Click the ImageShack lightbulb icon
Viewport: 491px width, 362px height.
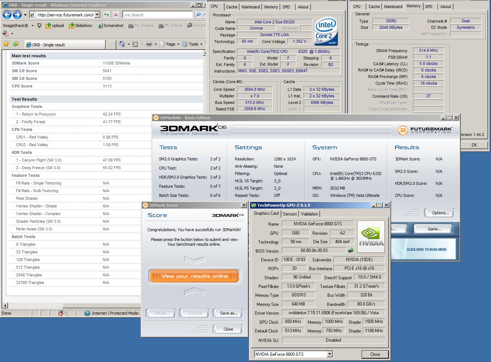point(39,26)
